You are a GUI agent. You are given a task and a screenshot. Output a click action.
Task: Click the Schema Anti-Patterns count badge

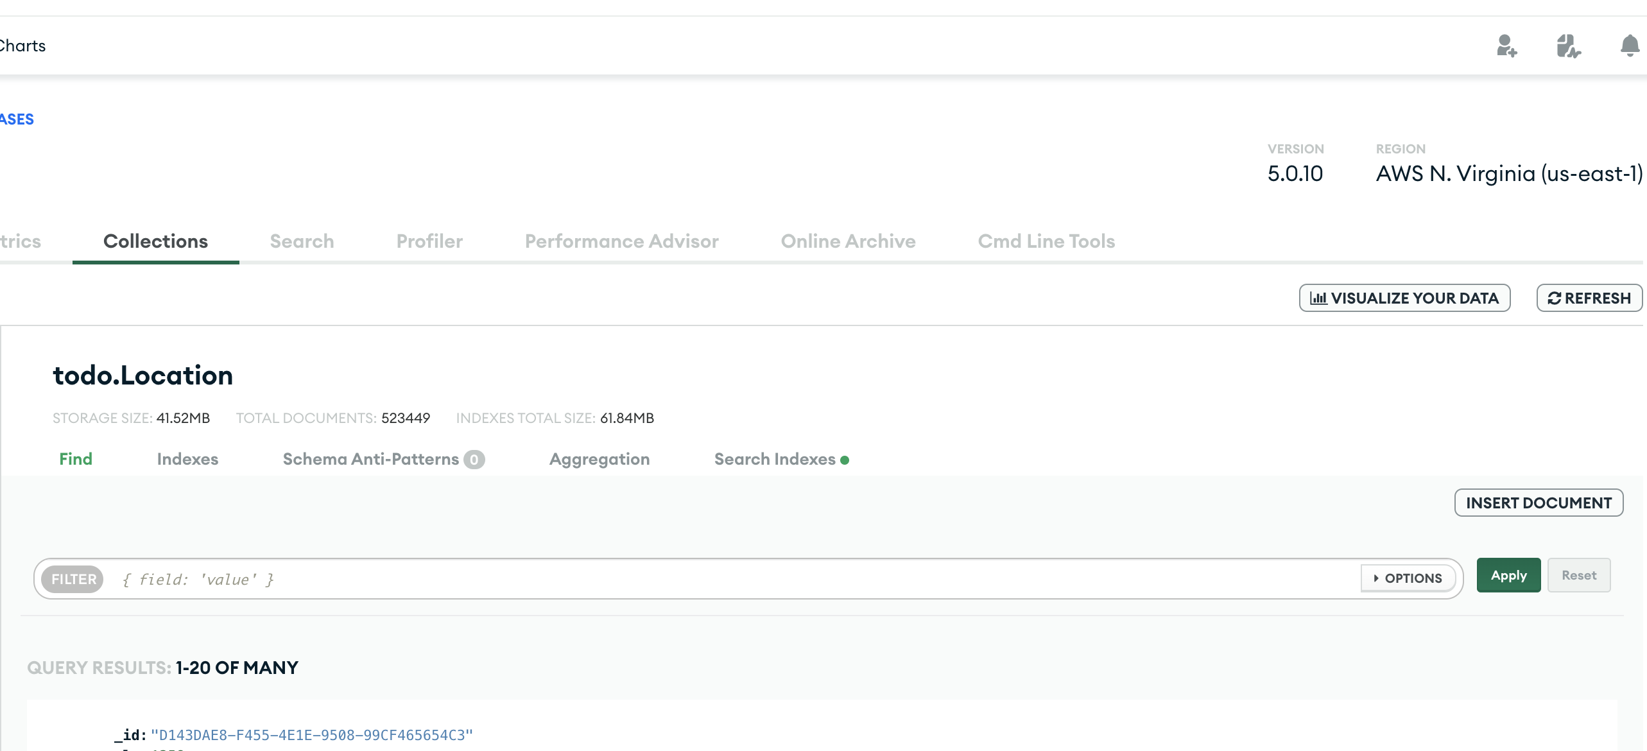coord(474,460)
